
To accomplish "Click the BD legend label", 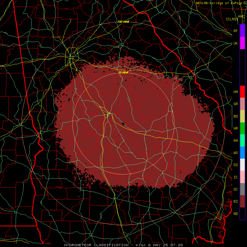I will (x=235, y=116).
